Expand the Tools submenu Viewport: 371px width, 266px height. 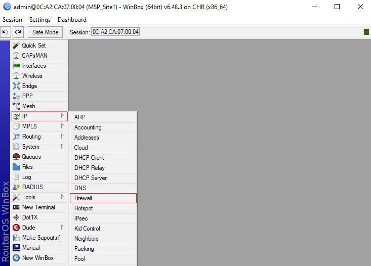click(x=29, y=197)
